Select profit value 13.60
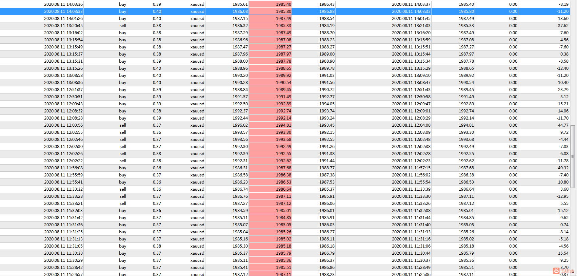 (x=563, y=19)
